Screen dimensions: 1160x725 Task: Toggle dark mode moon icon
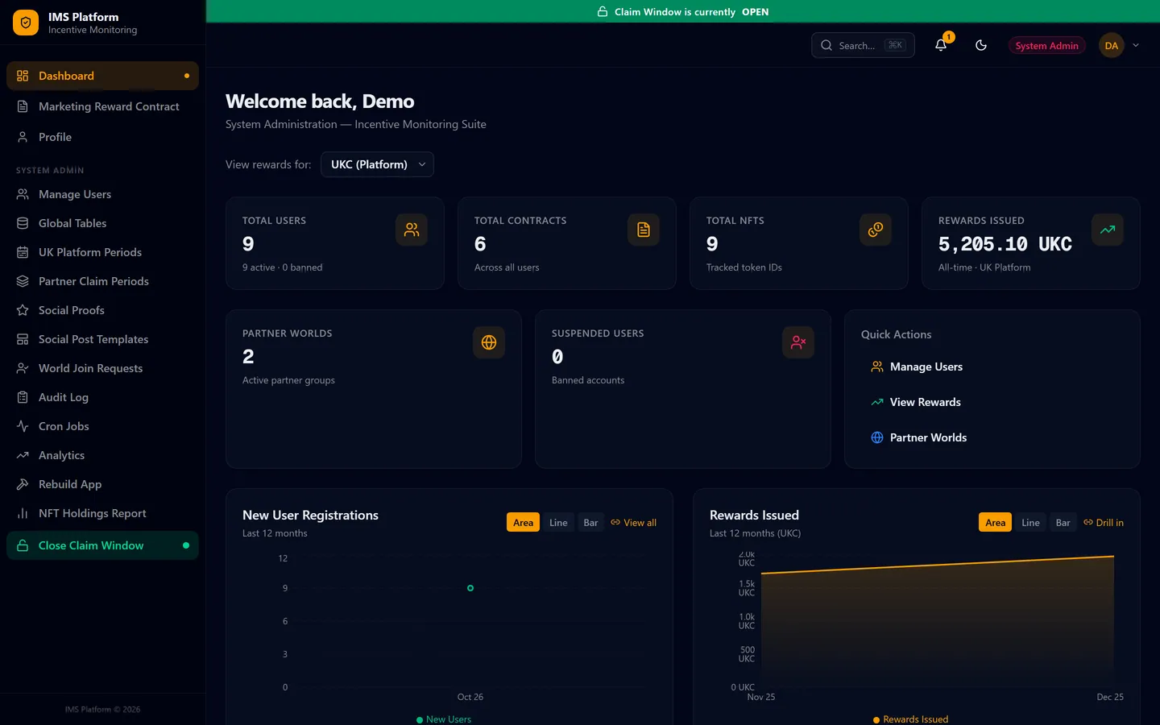pyautogui.click(x=980, y=45)
